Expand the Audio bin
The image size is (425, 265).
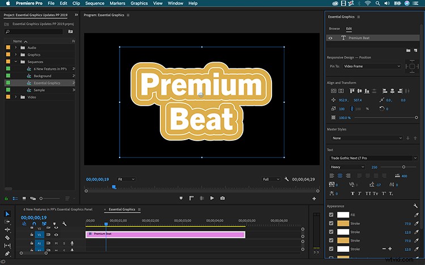coord(16,47)
